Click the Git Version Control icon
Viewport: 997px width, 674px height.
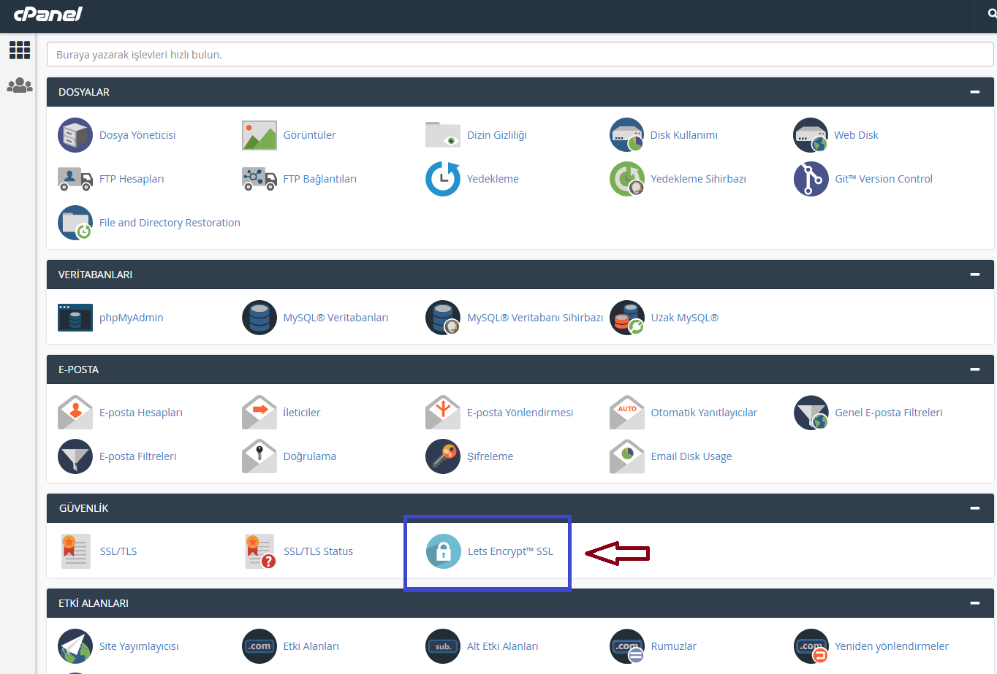click(811, 179)
